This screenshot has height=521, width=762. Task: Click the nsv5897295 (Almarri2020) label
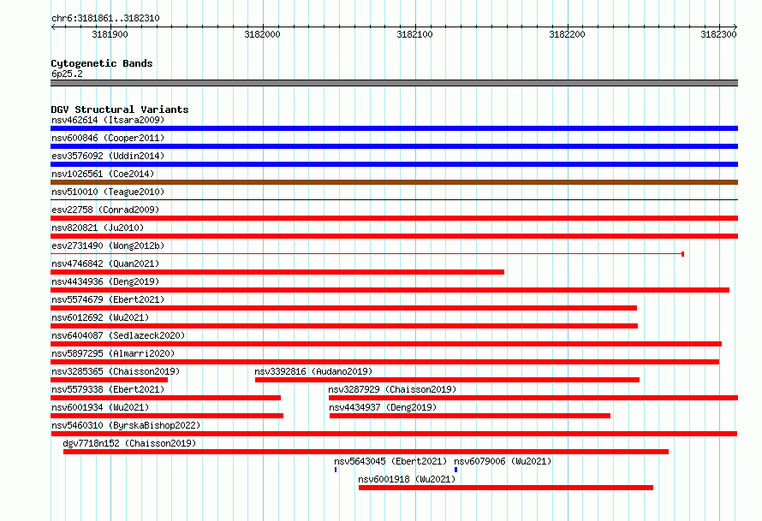point(113,353)
